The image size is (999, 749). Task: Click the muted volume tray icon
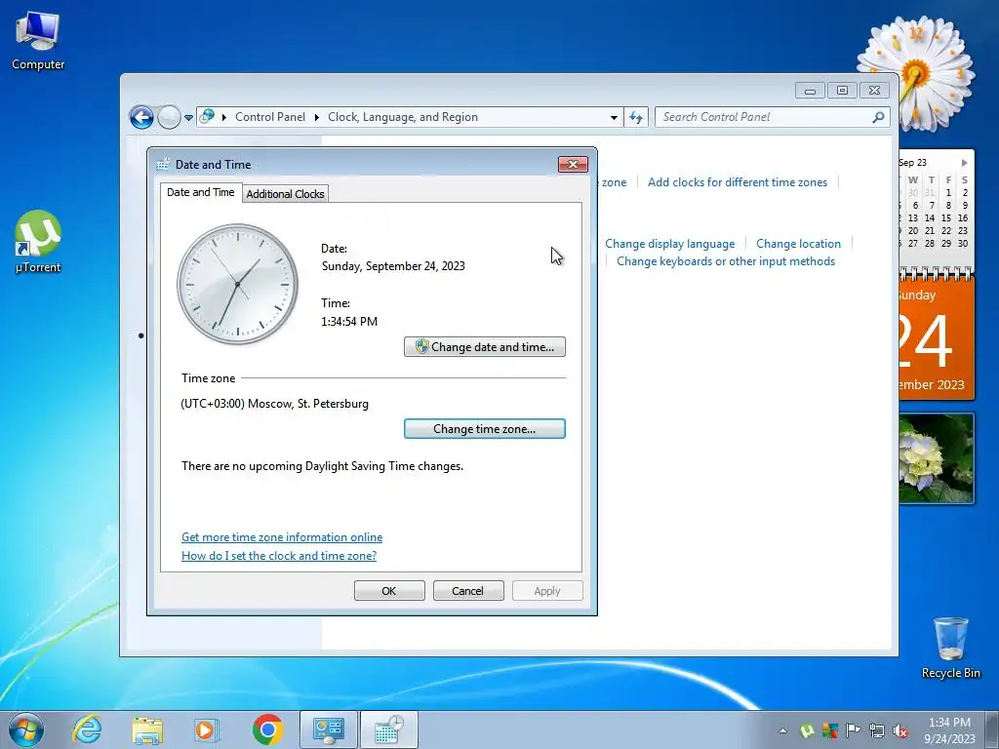[x=900, y=730]
